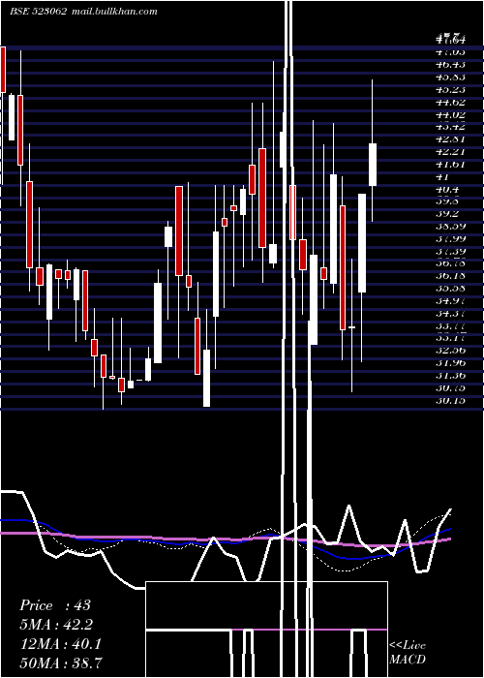Select the 47.03 price axis label
The image size is (484, 678).
point(450,52)
